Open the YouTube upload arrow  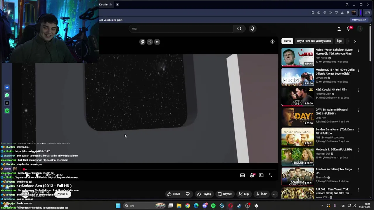click(x=339, y=29)
